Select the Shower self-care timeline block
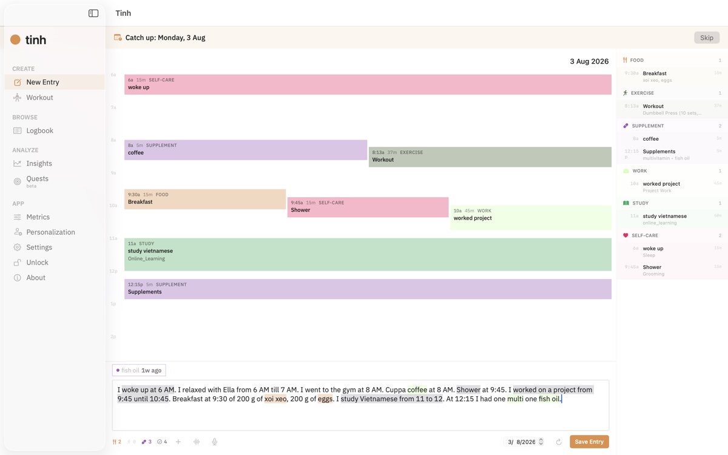 point(368,207)
